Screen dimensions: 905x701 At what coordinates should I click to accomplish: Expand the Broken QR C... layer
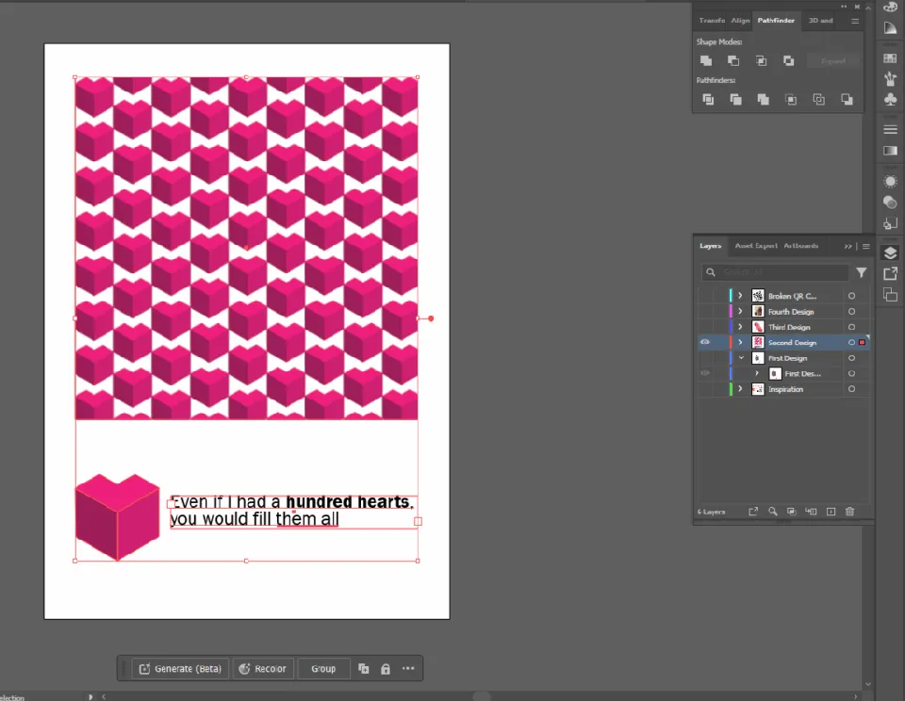pyautogui.click(x=741, y=296)
